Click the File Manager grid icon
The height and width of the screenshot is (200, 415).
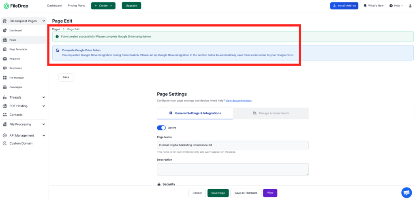click(5, 78)
